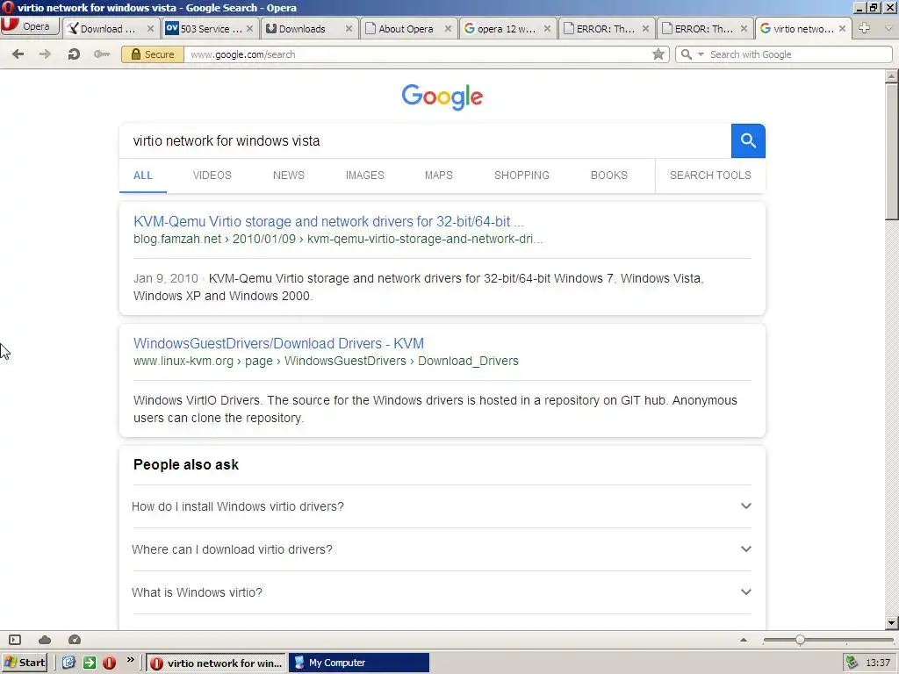This screenshot has height=674, width=899.
Task: Click the zoom slider handle
Action: 800,640
